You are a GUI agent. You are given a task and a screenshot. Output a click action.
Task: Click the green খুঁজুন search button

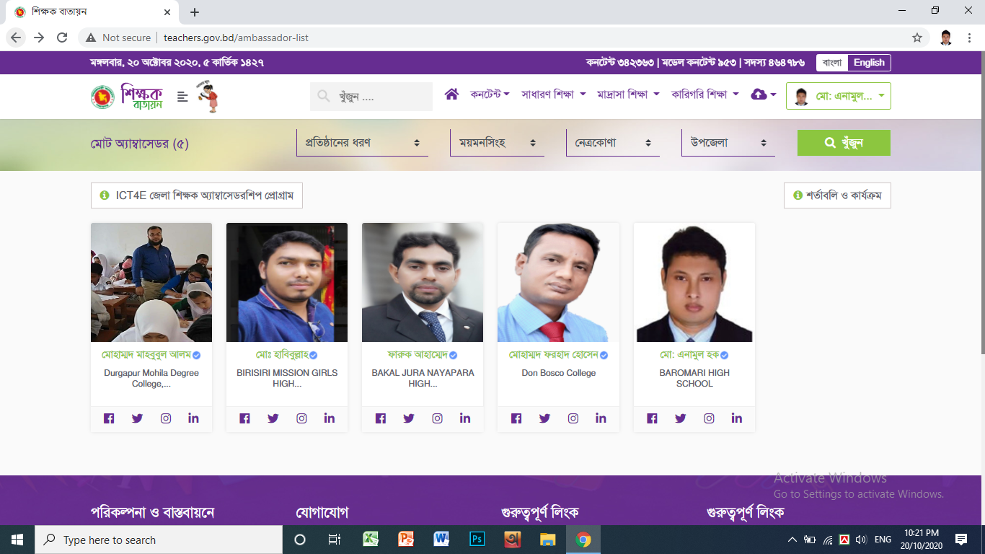844,143
